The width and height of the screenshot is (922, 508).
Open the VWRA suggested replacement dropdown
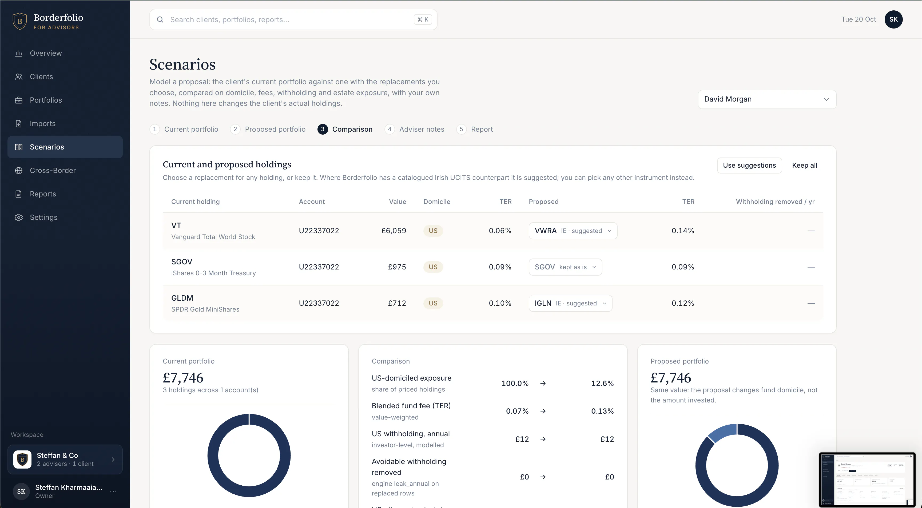coord(573,231)
